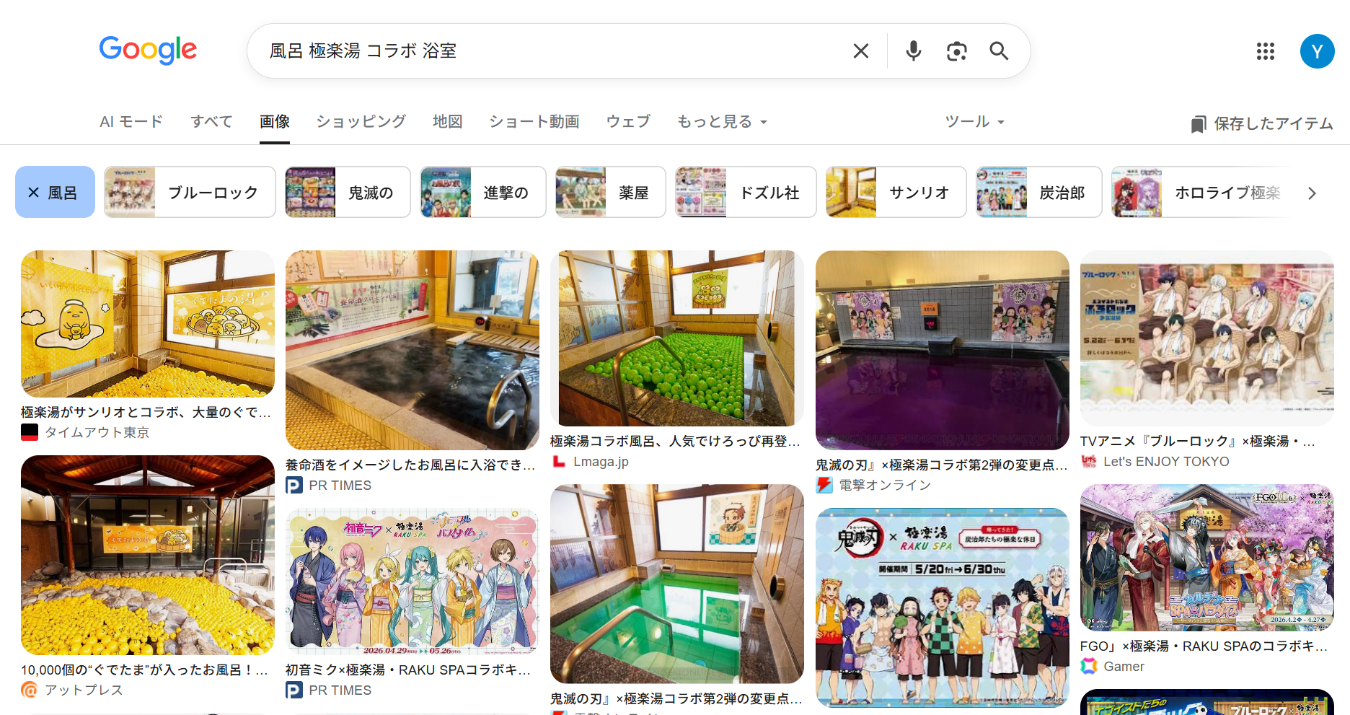This screenshot has height=715, width=1350.
Task: Click the Let's ENJOY TOKYO favicon
Action: (1089, 462)
